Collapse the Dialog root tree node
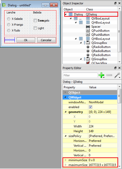 point(66,14)
